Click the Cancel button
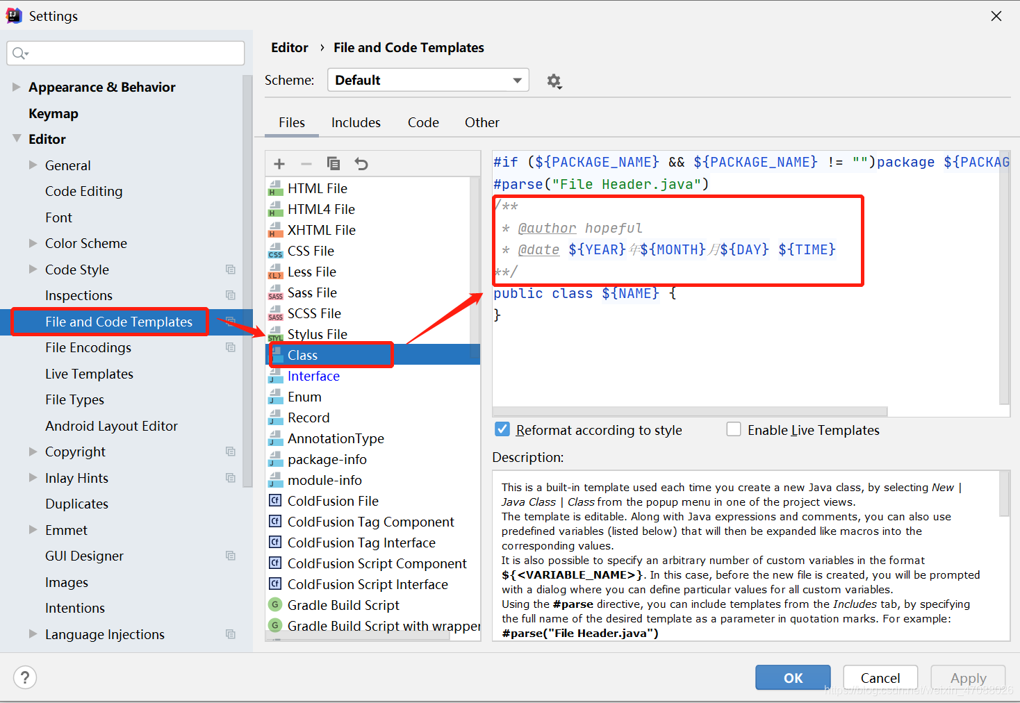This screenshot has height=703, width=1020. pyautogui.click(x=880, y=678)
